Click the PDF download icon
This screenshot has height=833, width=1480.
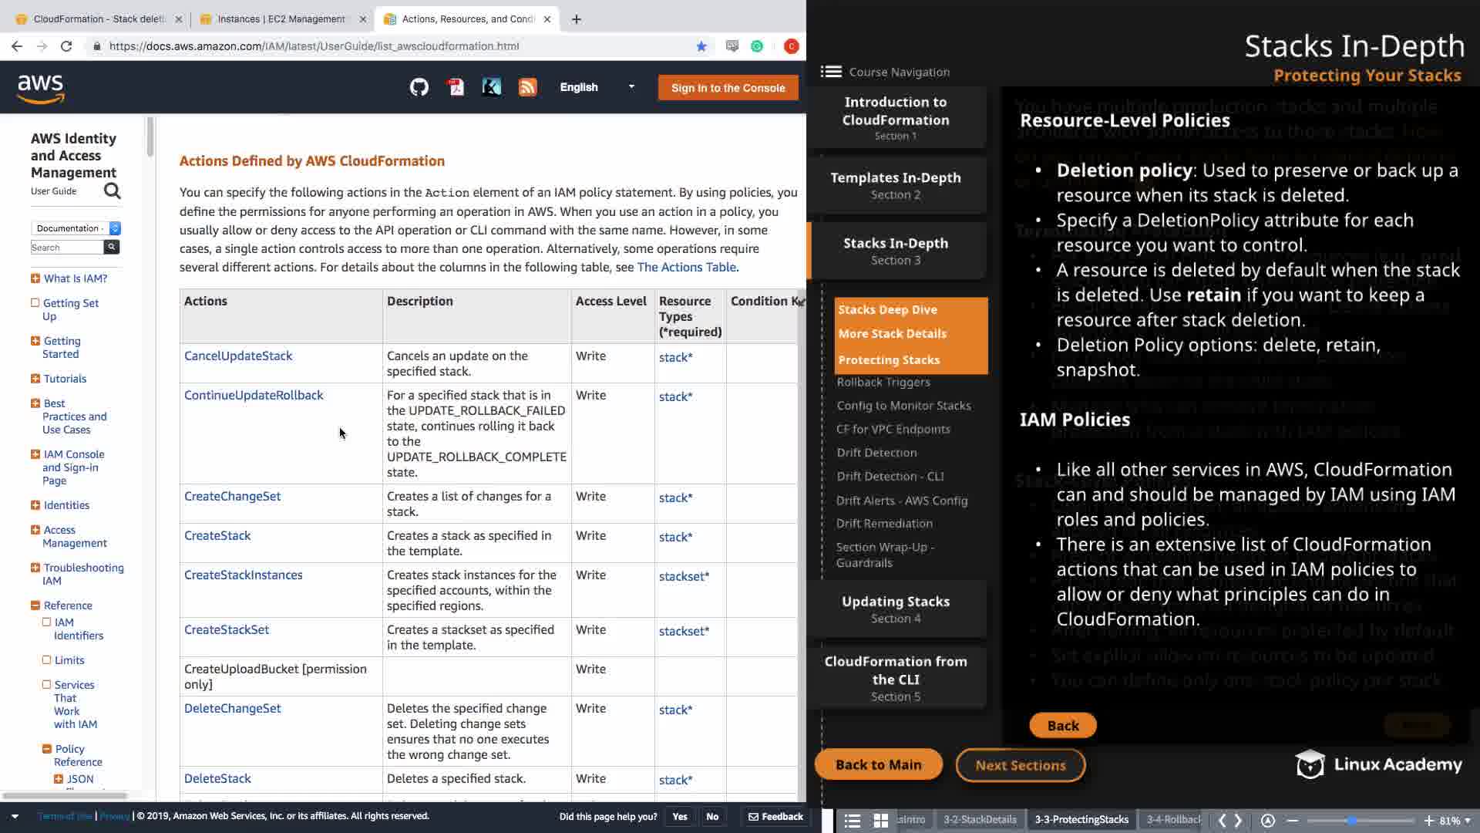pyautogui.click(x=456, y=87)
